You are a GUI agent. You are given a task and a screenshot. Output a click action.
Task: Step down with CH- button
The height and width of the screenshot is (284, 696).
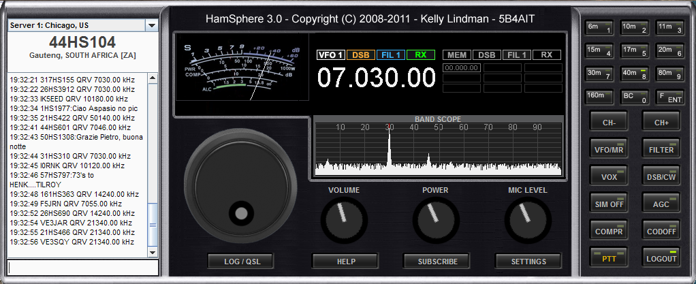click(609, 121)
